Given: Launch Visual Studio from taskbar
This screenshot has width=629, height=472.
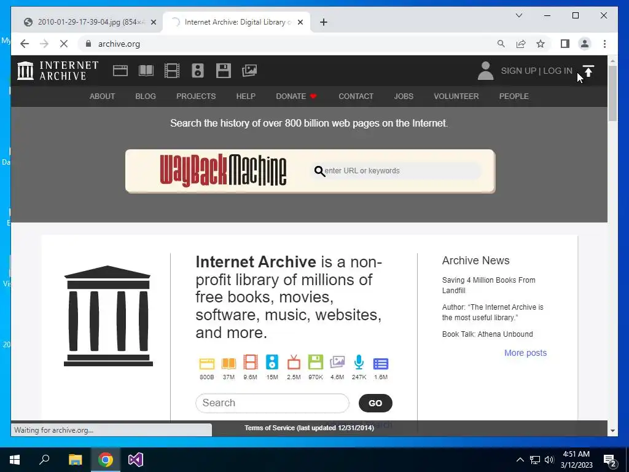Looking at the screenshot, I should (136, 460).
